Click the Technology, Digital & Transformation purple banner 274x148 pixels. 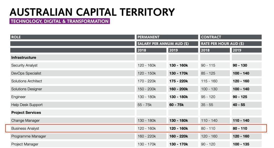(60, 21)
